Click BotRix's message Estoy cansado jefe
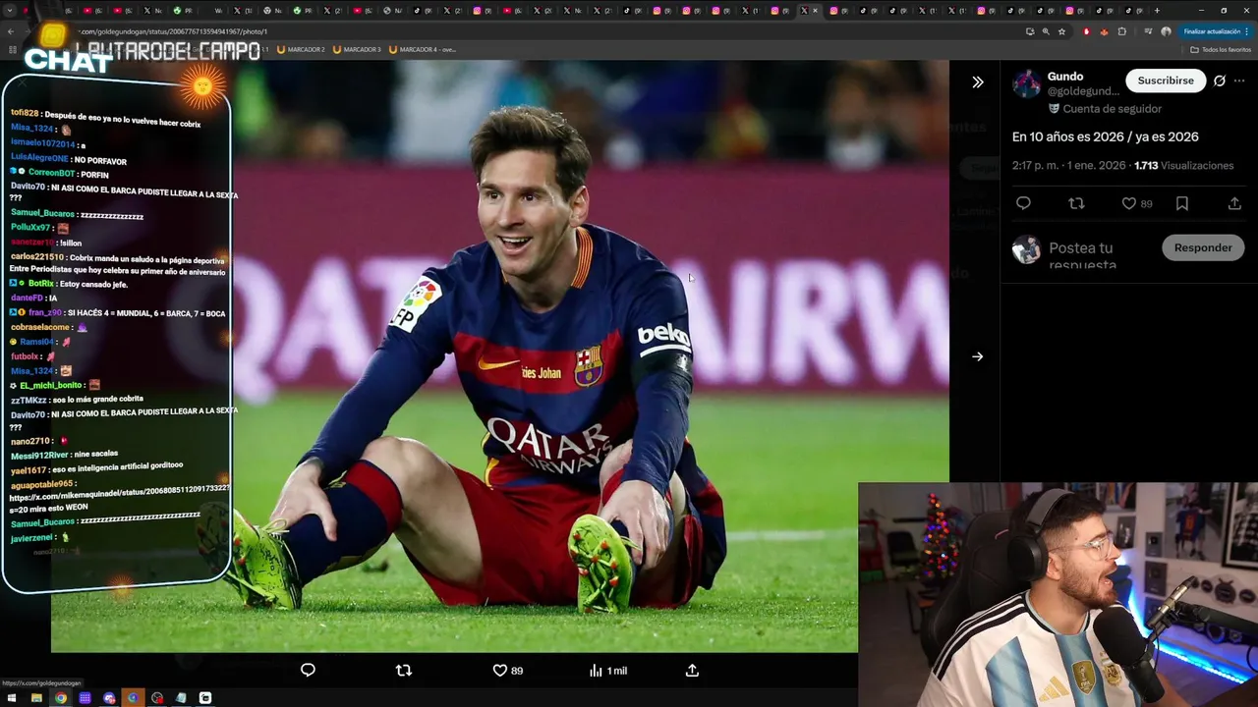 pyautogui.click(x=91, y=284)
